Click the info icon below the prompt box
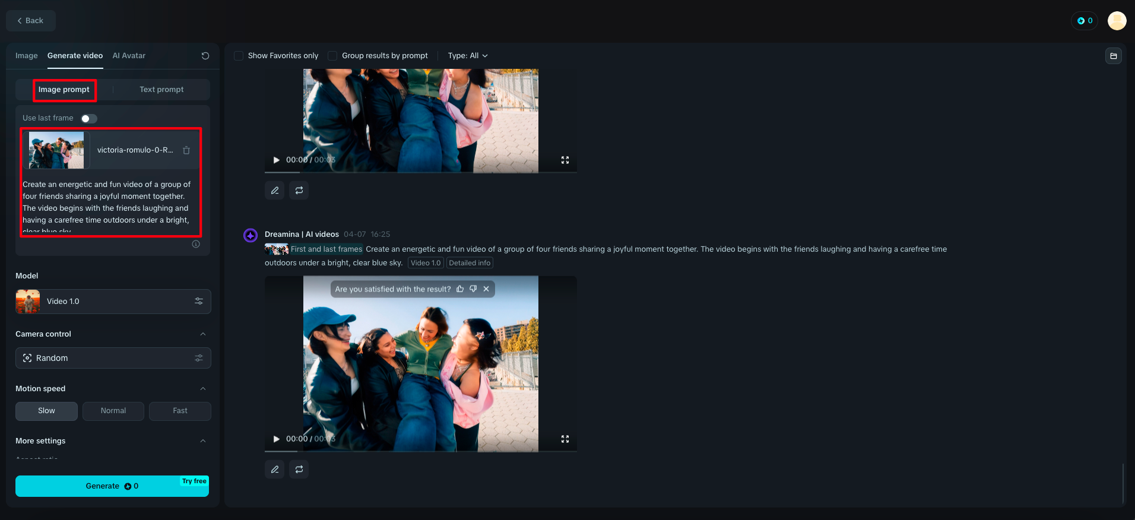 196,244
